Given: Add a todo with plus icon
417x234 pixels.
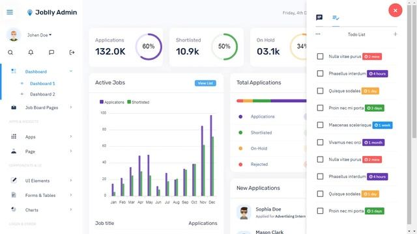Looking at the screenshot, I should pos(395,34).
